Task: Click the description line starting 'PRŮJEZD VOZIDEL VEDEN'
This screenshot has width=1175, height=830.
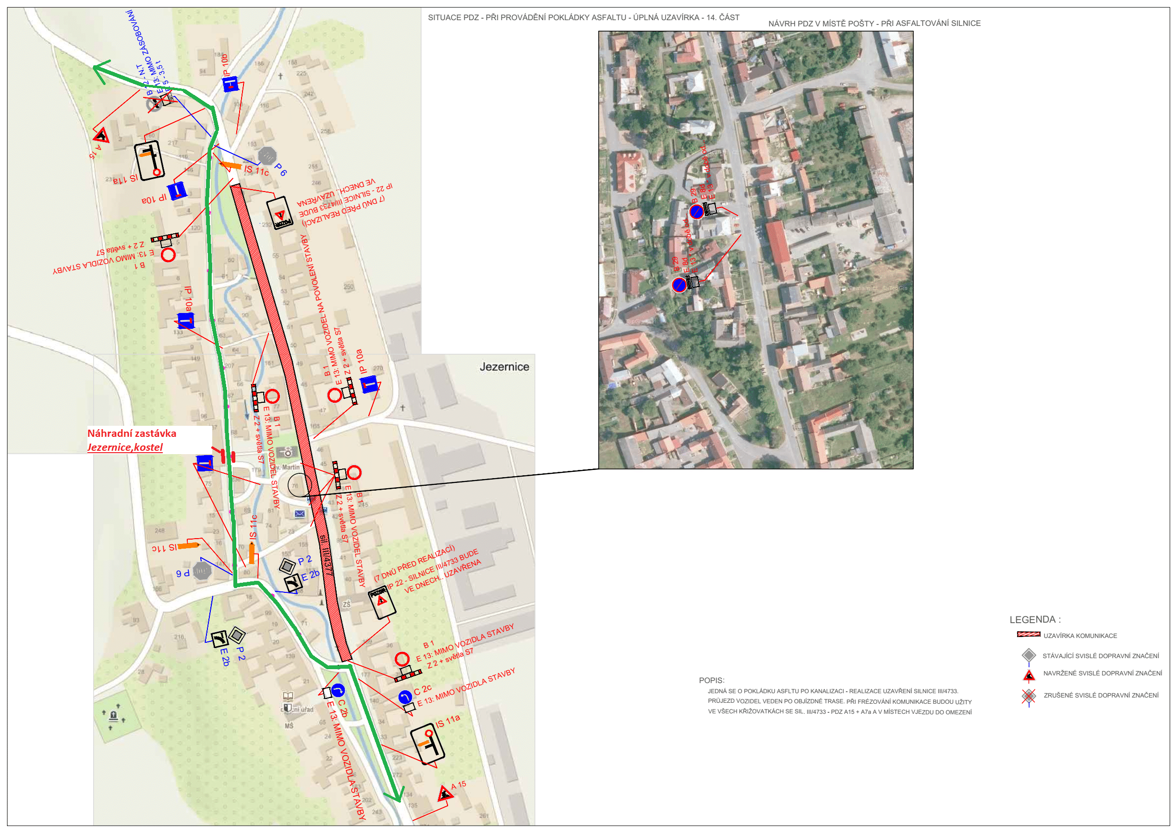Action: (839, 701)
